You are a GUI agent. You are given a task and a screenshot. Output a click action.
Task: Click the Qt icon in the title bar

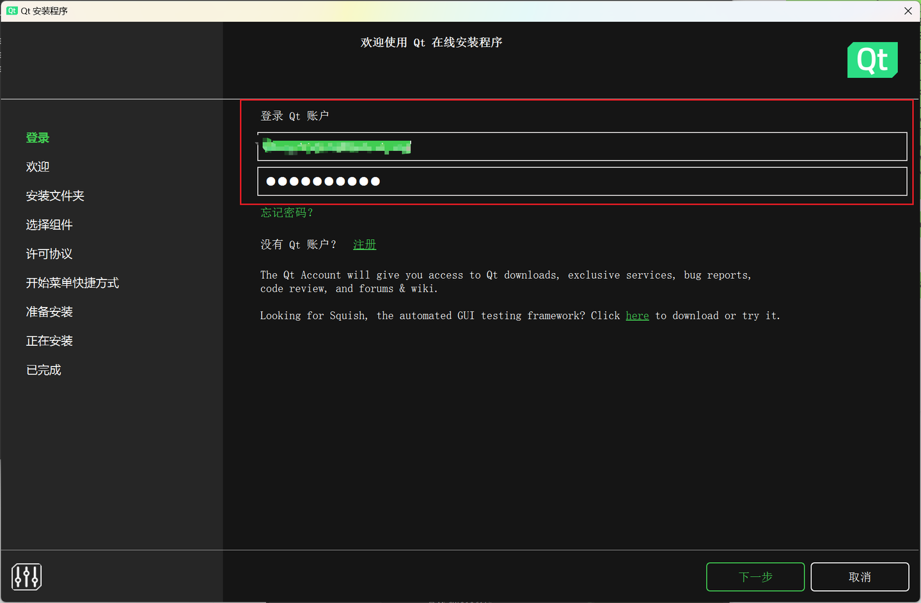11,10
